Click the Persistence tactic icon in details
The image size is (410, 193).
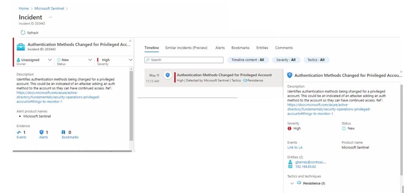pyautogui.click(x=299, y=183)
